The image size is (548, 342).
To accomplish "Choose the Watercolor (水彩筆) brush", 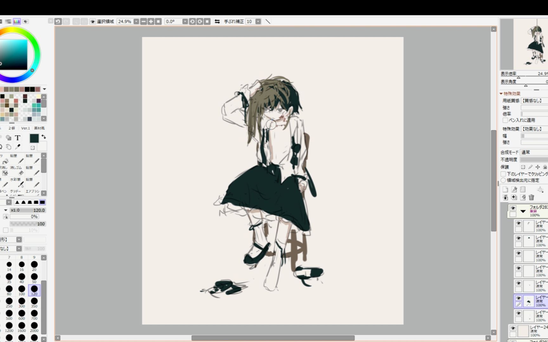I will click(21, 185).
